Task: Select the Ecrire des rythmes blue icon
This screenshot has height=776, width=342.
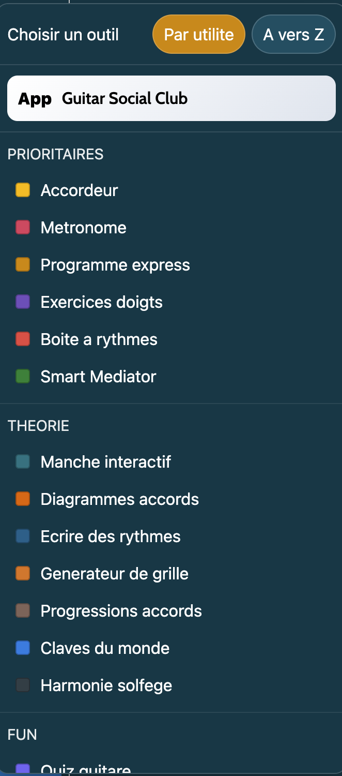Action: pyautogui.click(x=23, y=536)
